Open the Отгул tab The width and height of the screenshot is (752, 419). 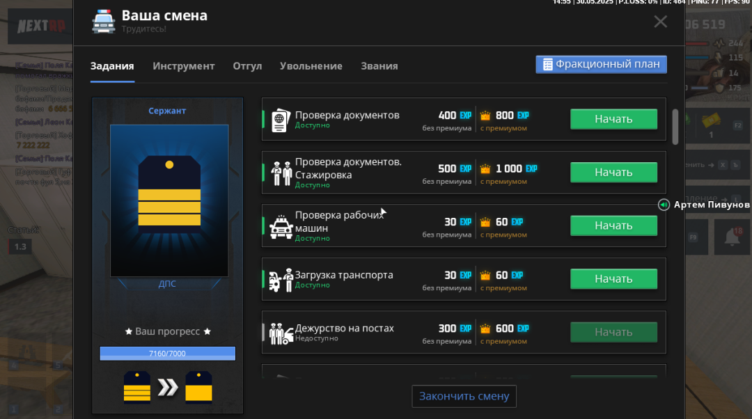coord(247,66)
